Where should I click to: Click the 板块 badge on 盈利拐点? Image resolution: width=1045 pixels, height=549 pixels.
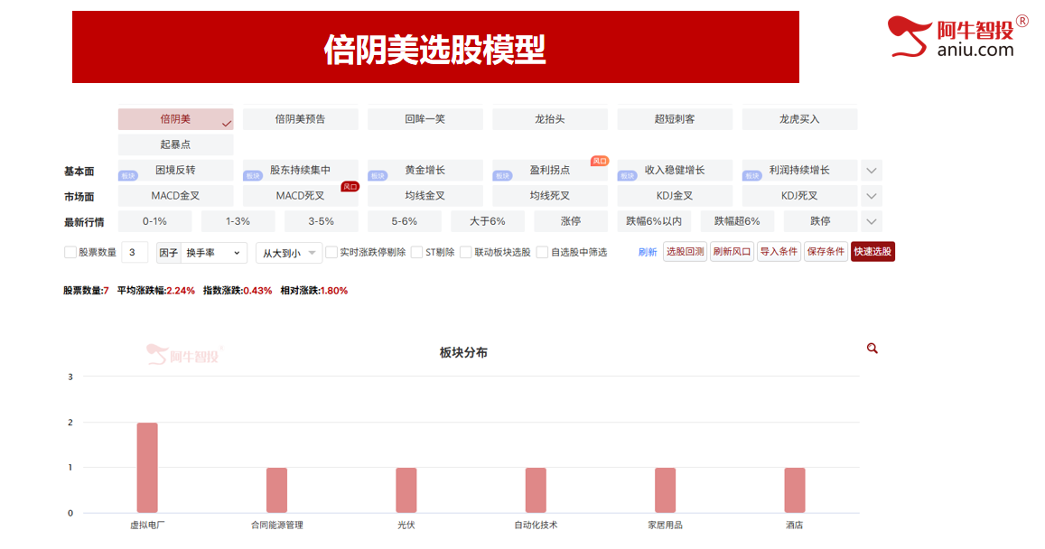coord(502,176)
